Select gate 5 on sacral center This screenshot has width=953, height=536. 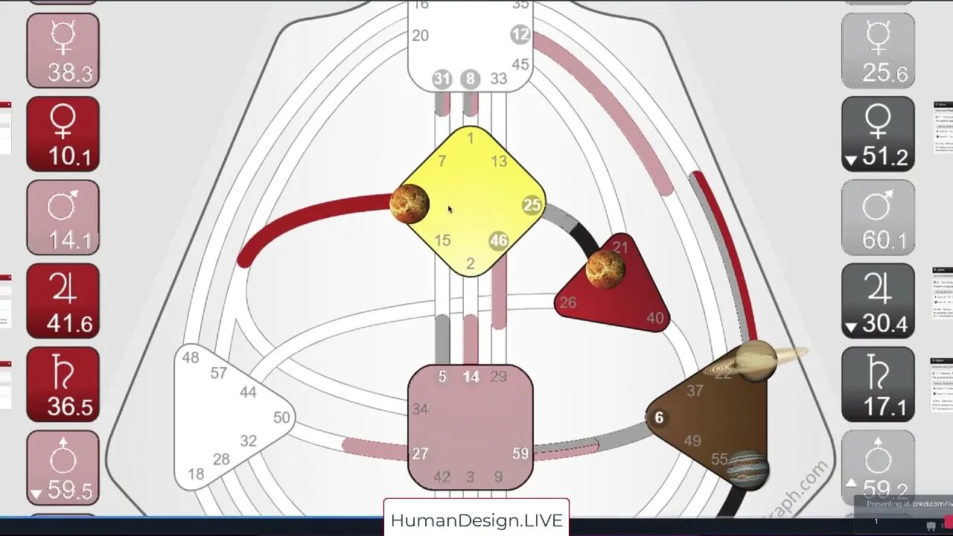click(442, 377)
